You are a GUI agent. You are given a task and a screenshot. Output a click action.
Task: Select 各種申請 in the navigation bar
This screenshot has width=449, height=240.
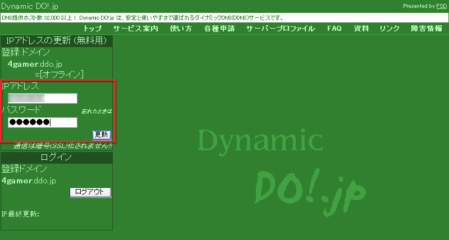pyautogui.click(x=221, y=29)
